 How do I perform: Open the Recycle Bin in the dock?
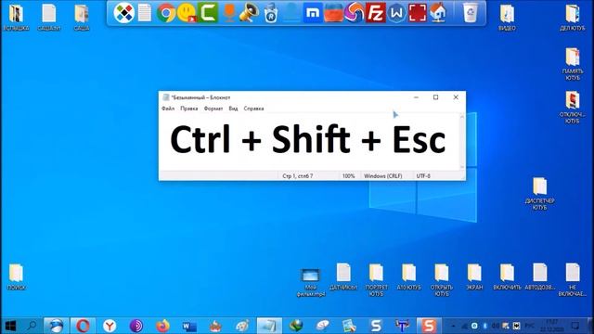pos(471,12)
